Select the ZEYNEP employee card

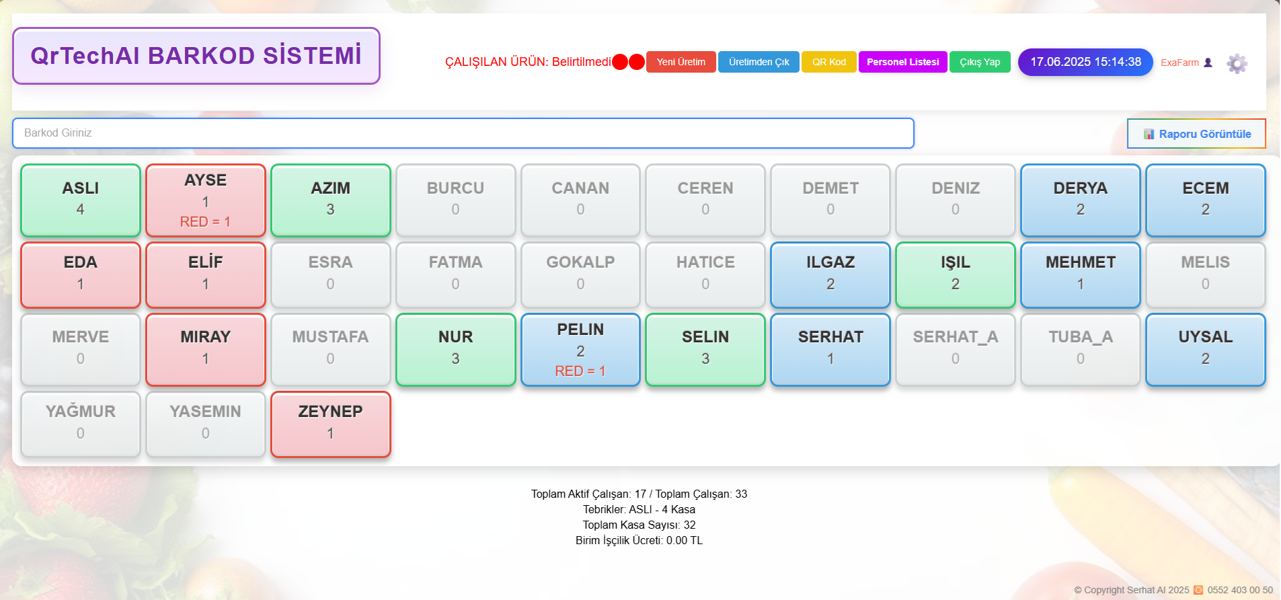331,424
